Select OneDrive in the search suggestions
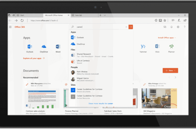The height and width of the screenshot is (129, 196). tap(101, 44)
